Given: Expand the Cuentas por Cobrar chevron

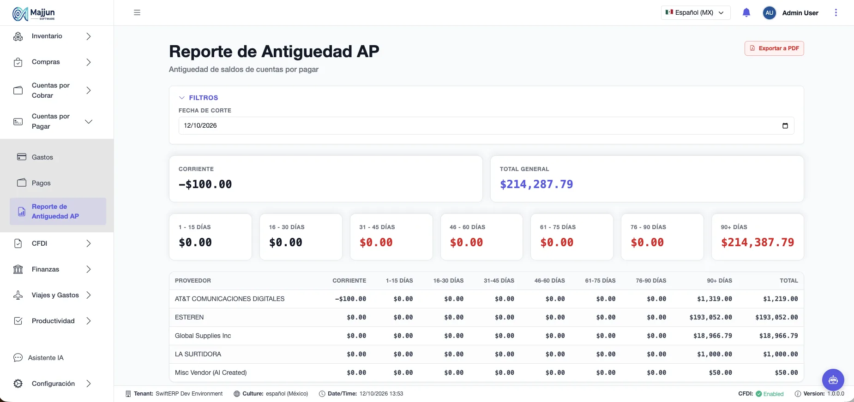Looking at the screenshot, I should (89, 90).
